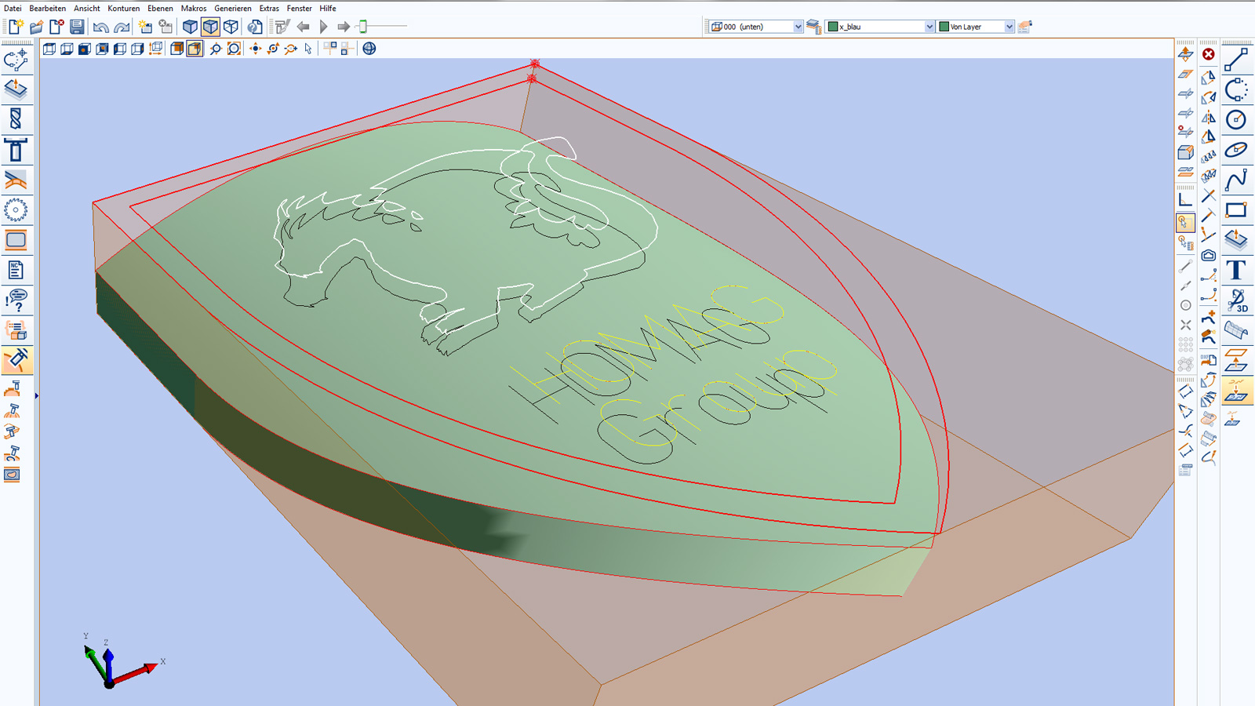Viewport: 1255px width, 706px height.
Task: Select the line drawing tool
Action: (1236, 60)
